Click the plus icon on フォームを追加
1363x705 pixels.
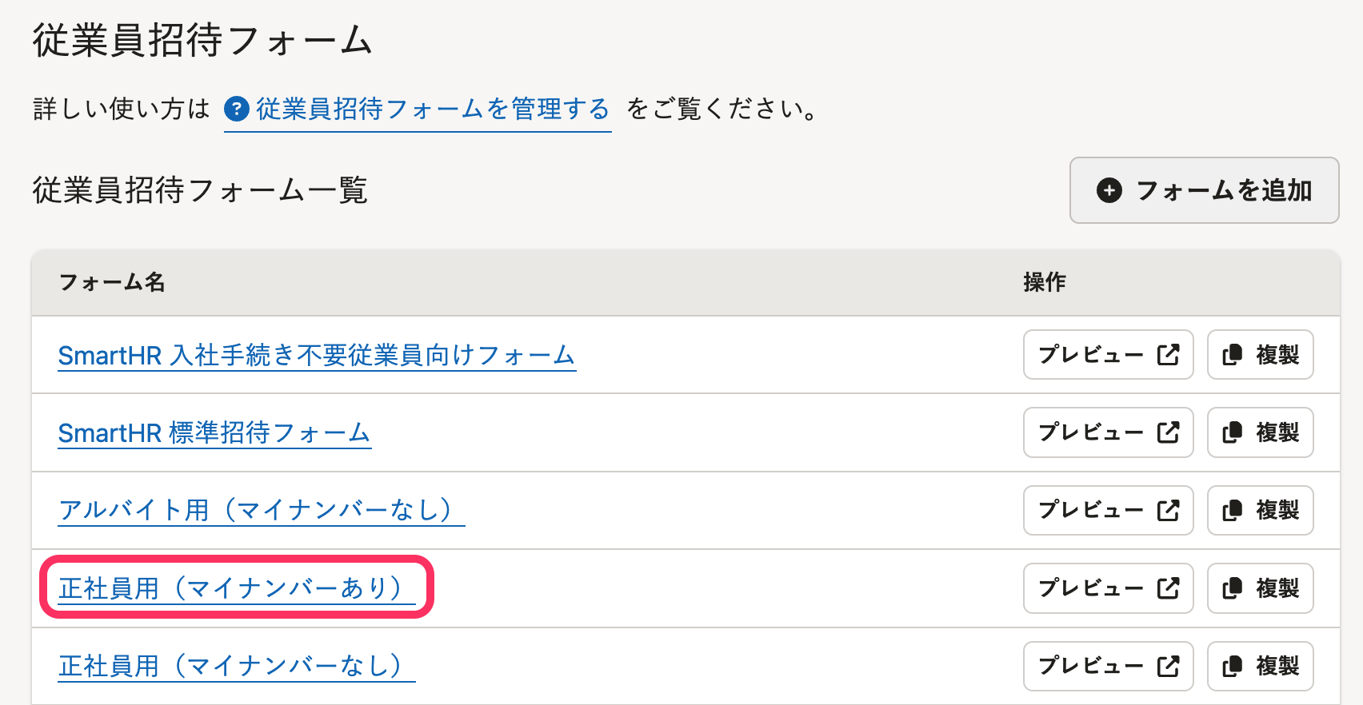point(1109,190)
